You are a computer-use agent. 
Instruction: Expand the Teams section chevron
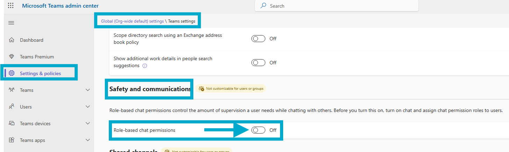(x=88, y=90)
